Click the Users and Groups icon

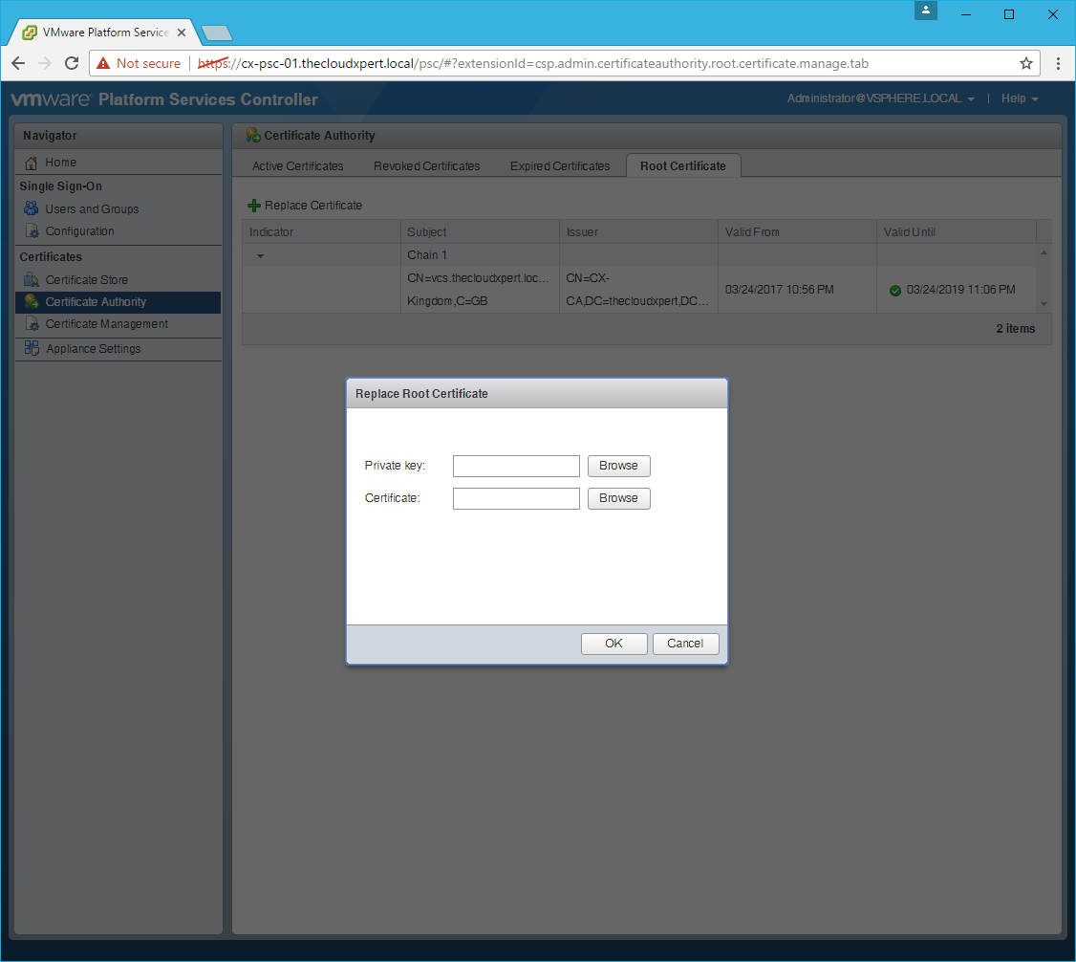(x=32, y=208)
